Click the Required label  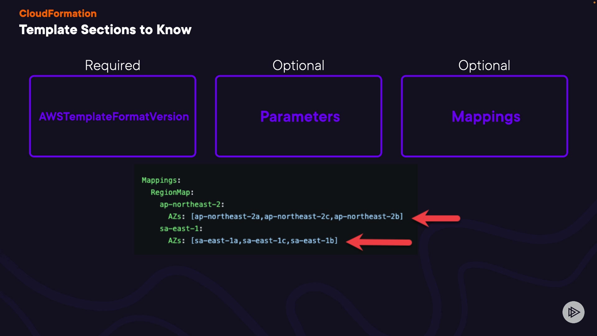[113, 65]
